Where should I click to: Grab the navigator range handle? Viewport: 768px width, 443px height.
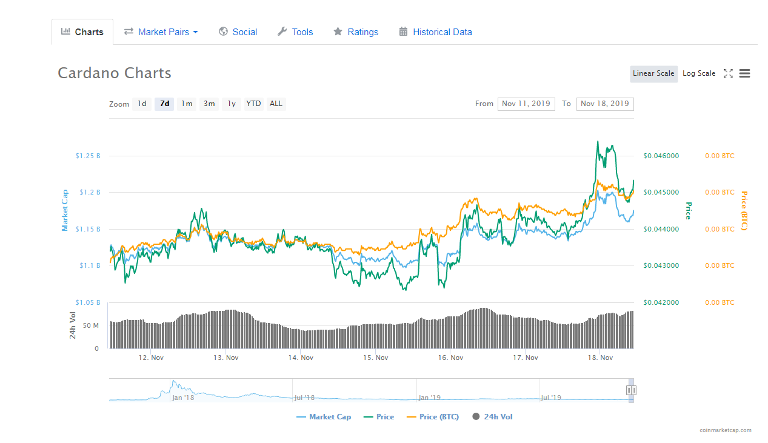631,390
